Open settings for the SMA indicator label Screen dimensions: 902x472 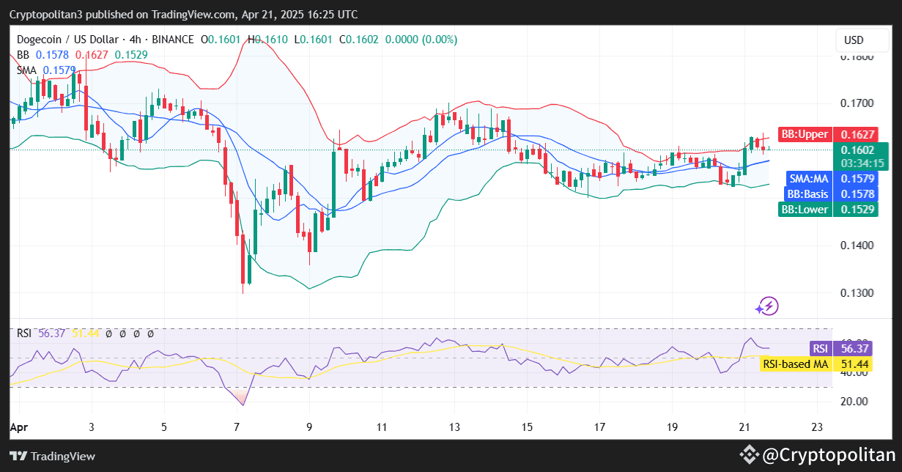pos(27,70)
